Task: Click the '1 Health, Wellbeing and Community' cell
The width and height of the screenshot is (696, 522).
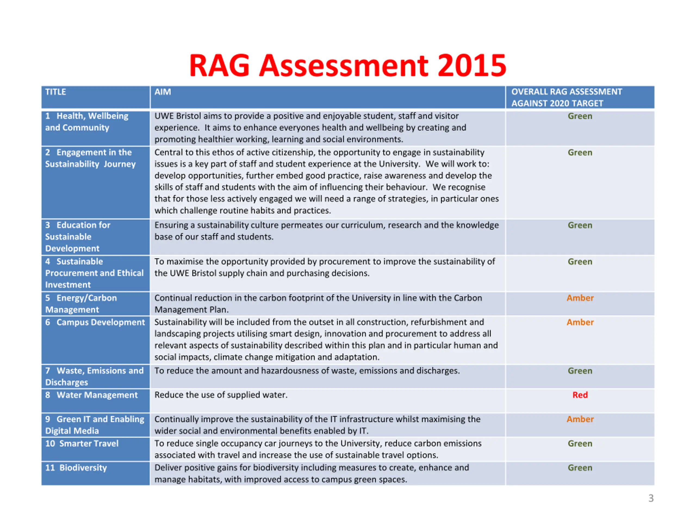Action: click(x=96, y=128)
